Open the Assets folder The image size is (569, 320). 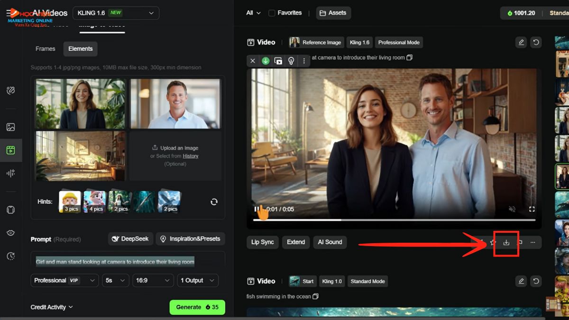(x=333, y=13)
